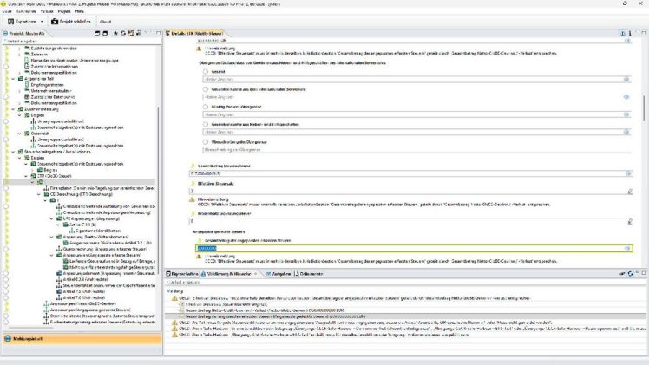
Task: Collapse the ETR-Berechnung tree node
Action: tap(39, 194)
